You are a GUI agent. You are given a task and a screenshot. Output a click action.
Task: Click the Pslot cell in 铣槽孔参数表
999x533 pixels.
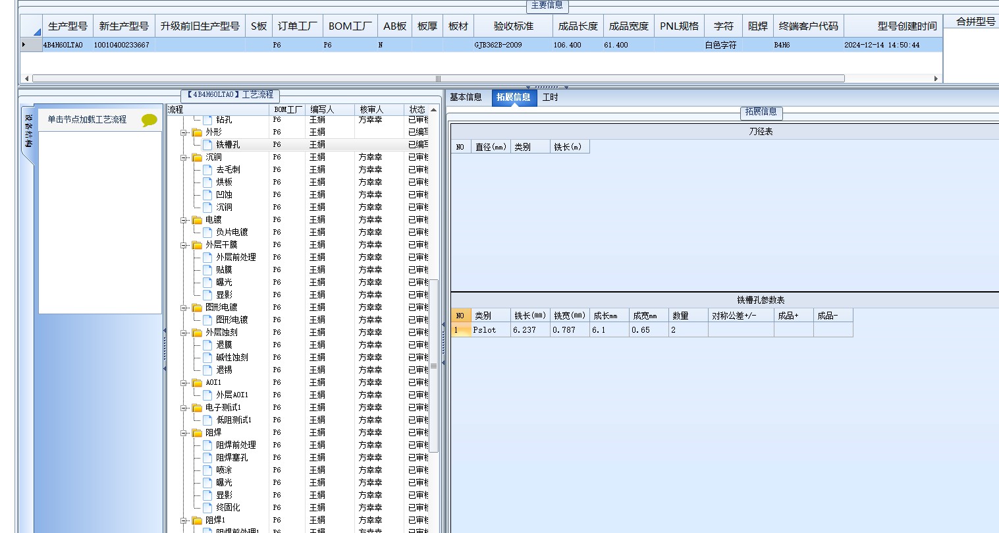pyautogui.click(x=491, y=329)
